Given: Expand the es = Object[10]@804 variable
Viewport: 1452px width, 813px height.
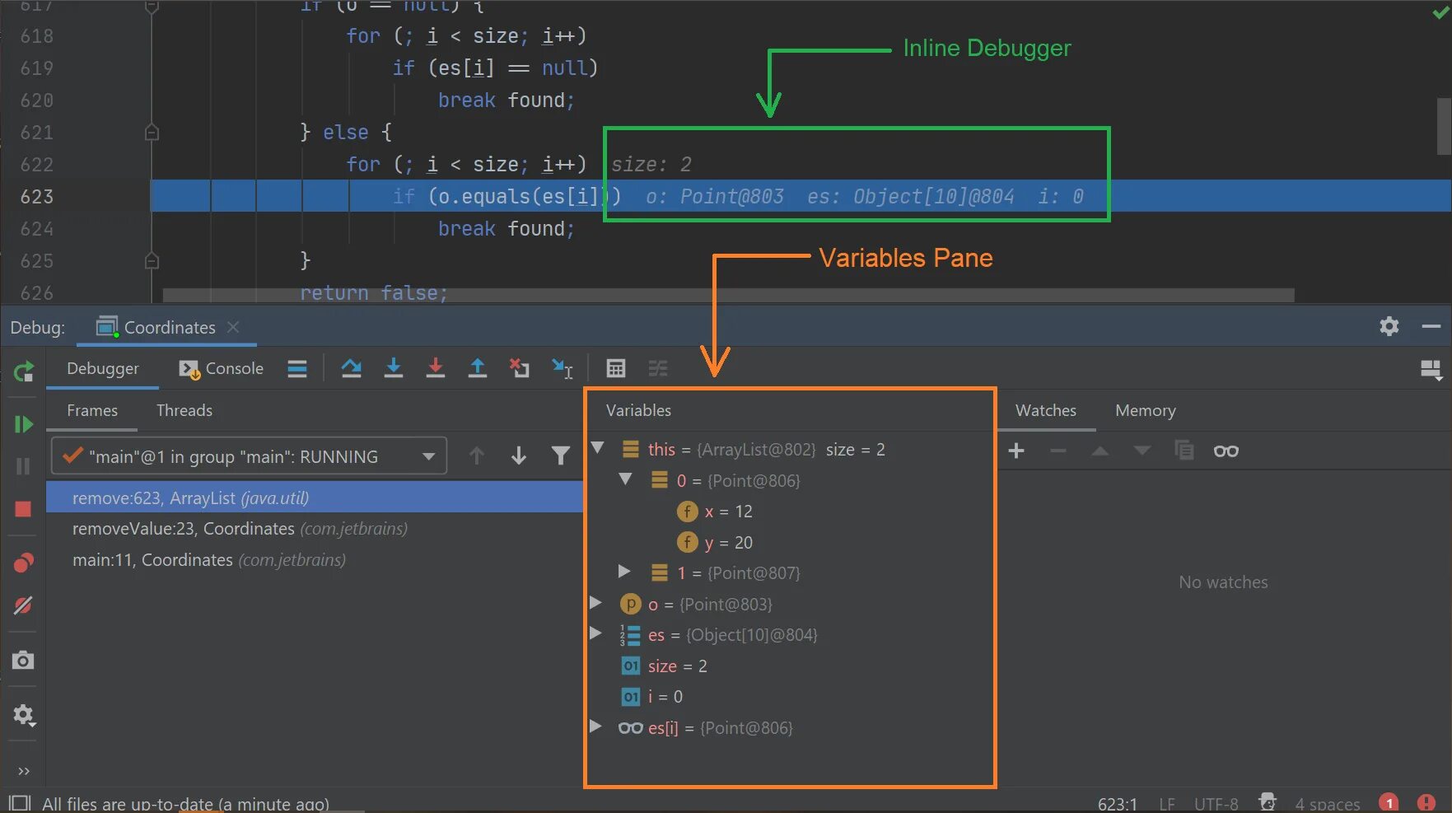Looking at the screenshot, I should click(x=595, y=633).
